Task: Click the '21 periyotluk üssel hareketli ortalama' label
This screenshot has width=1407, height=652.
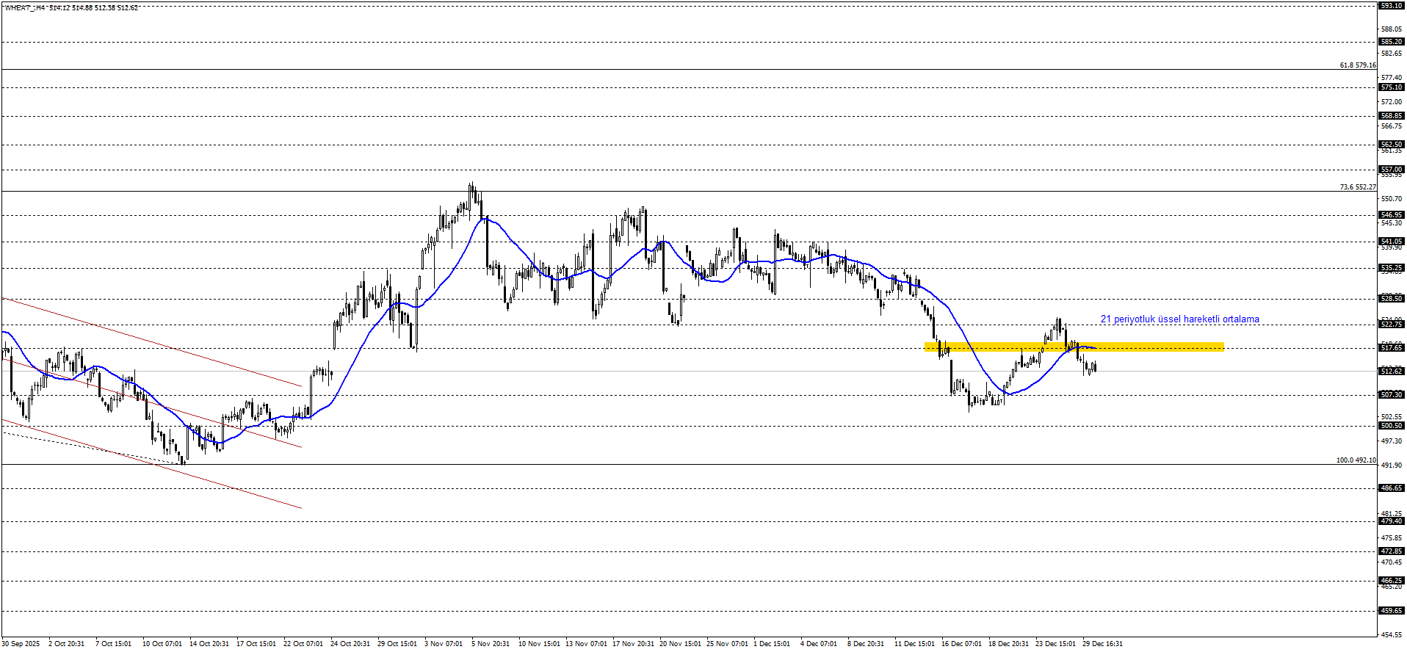Action: [1179, 319]
